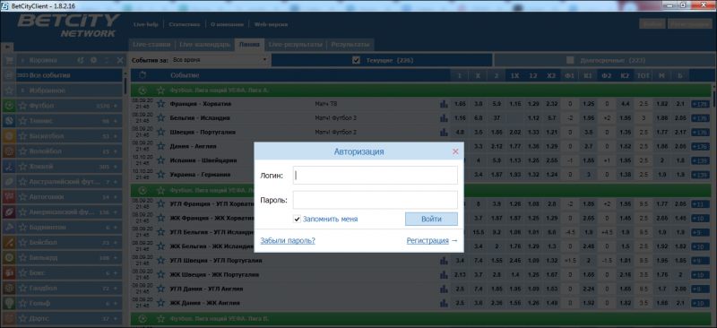Image resolution: width=717 pixels, height=328 pixels.
Task: Toggle the Текущие (226) checkbox
Action: (x=356, y=60)
